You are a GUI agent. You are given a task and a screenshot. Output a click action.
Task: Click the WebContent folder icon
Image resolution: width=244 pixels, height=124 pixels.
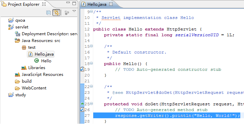point(17,88)
